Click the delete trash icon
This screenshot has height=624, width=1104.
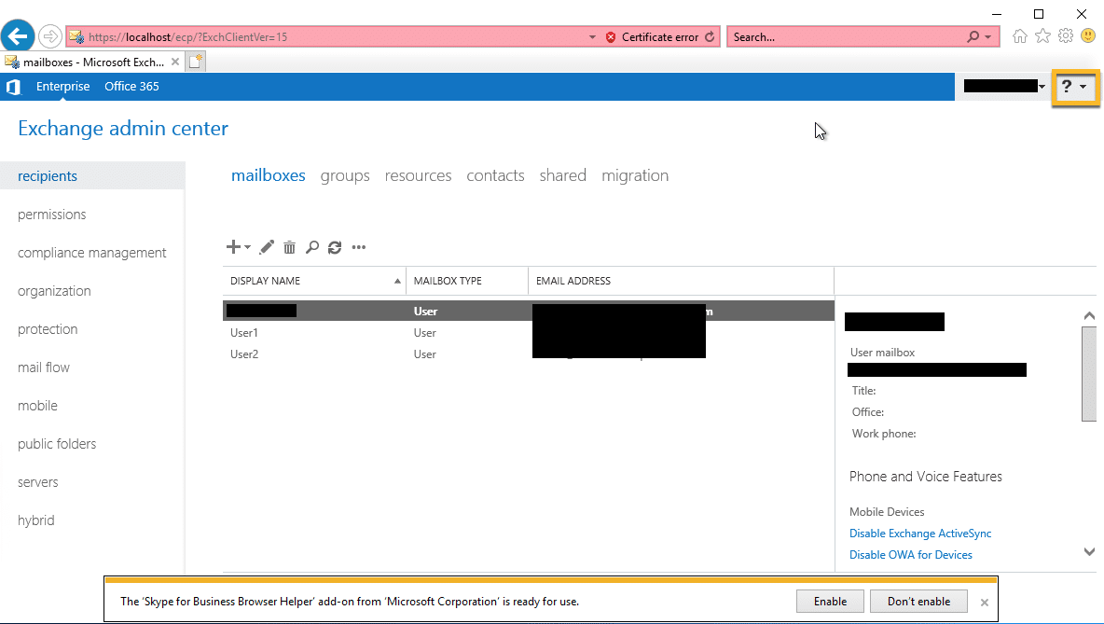pyautogui.click(x=289, y=246)
